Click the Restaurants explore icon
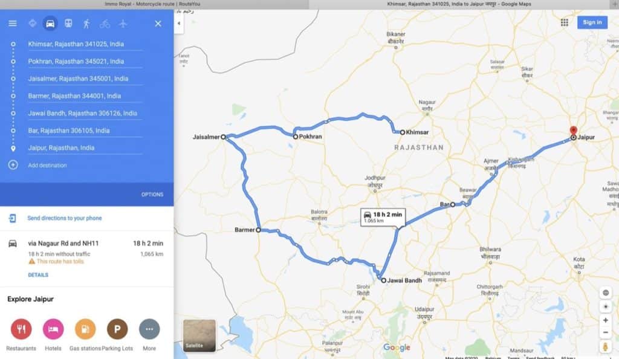 (x=21, y=329)
